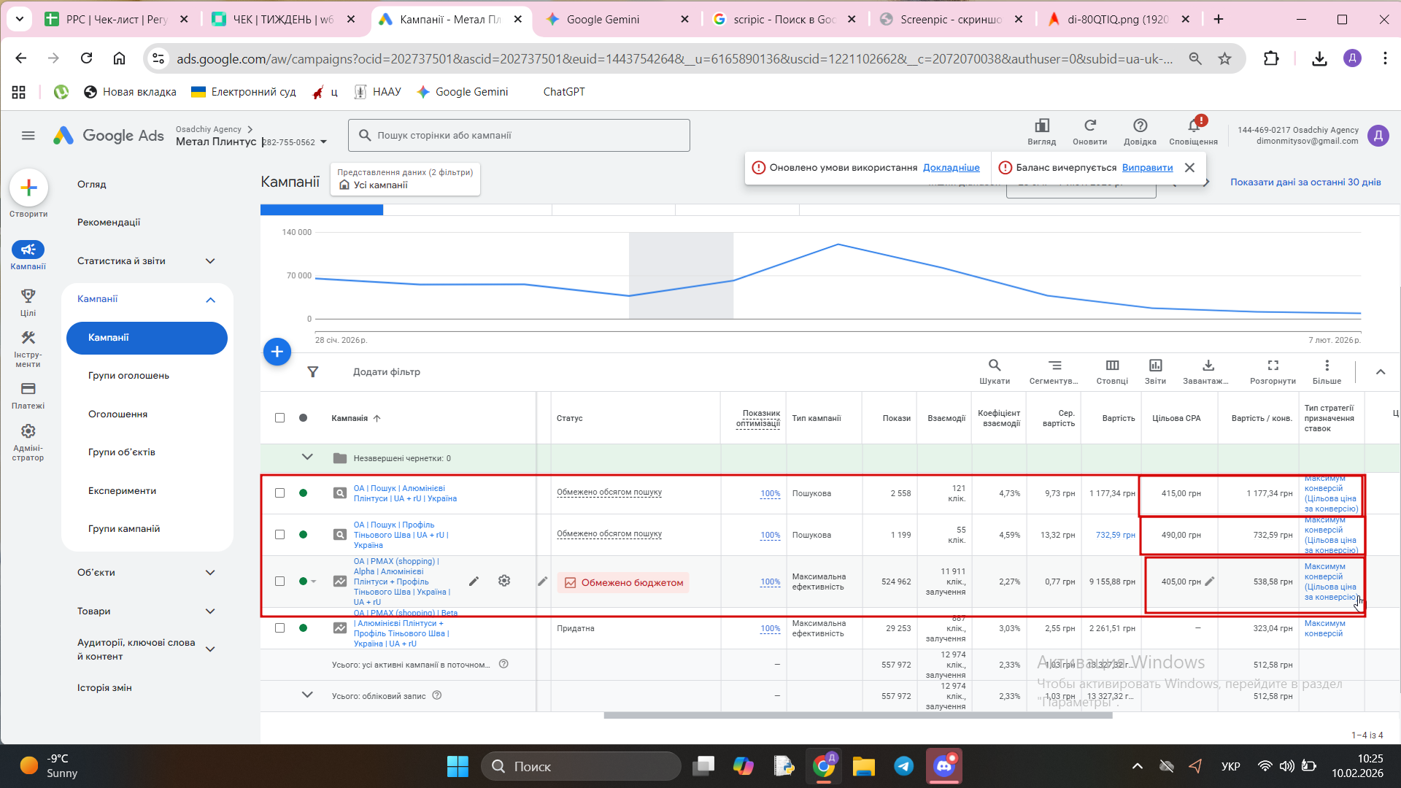Expand the Товари sidebar section
The width and height of the screenshot is (1401, 788).
coord(210,611)
